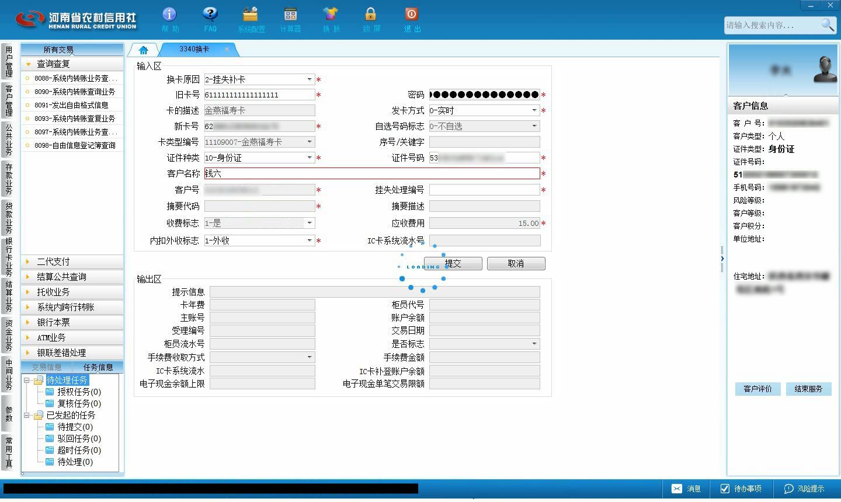This screenshot has width=841, height=502.
Task: Select 授权任务(0) item
Action: [x=79, y=392]
